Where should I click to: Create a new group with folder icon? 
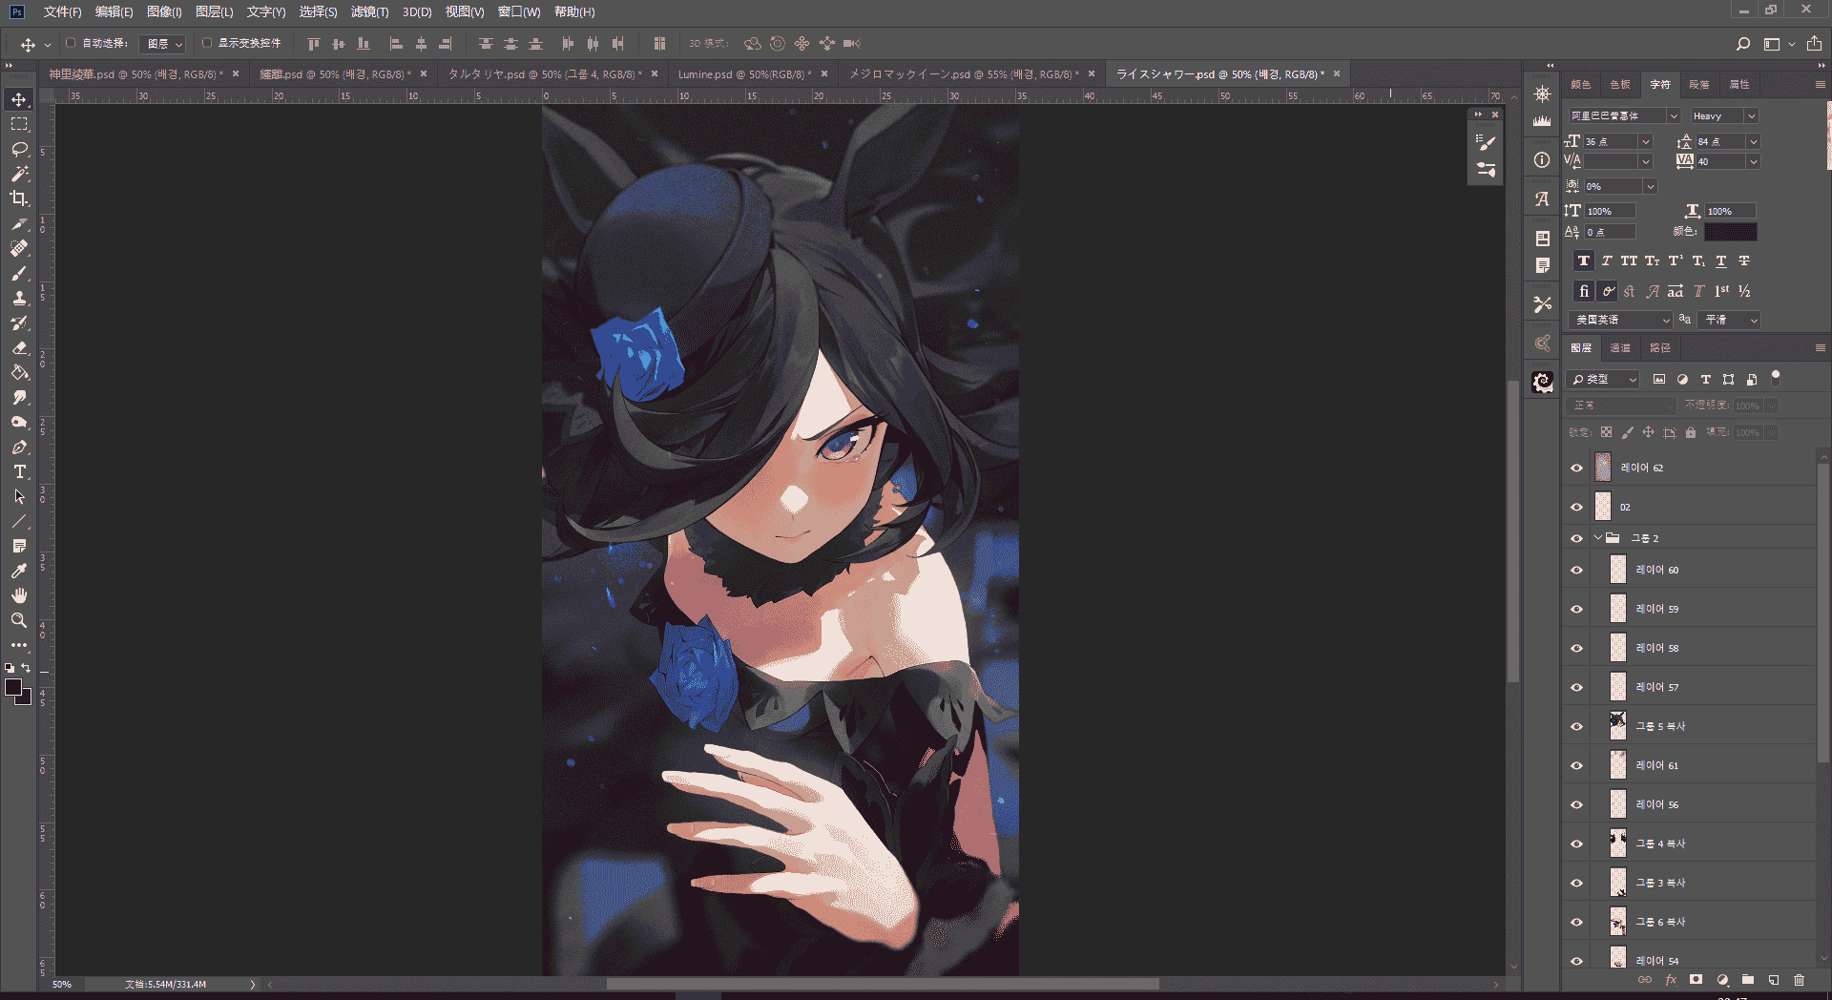pos(1748,980)
